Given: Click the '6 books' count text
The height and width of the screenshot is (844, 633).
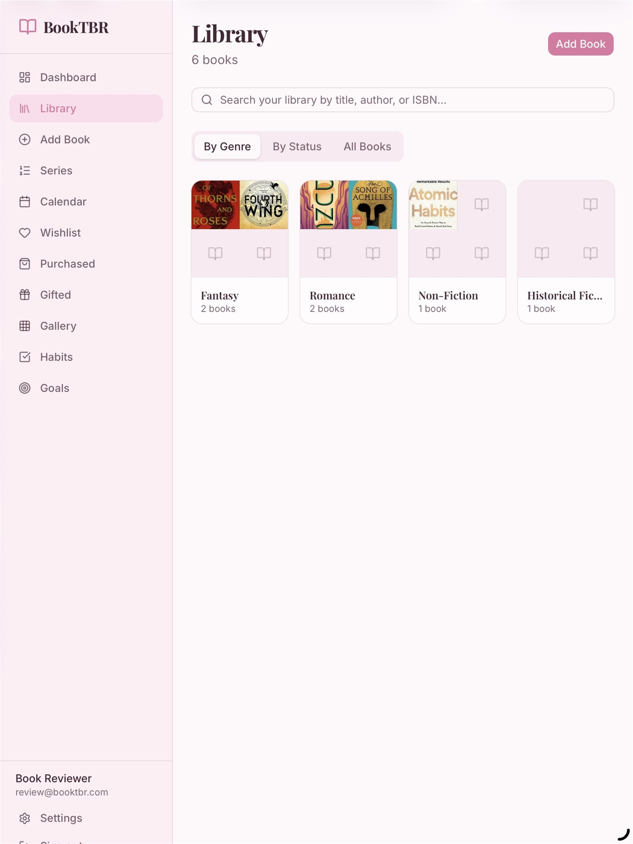Looking at the screenshot, I should (215, 60).
